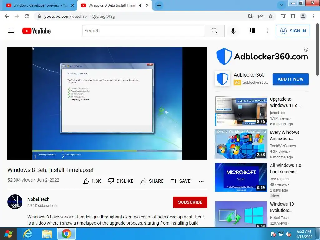This screenshot has height=240, width=320.
Task: Open the YouTube apps grid
Action: [x=252, y=31]
